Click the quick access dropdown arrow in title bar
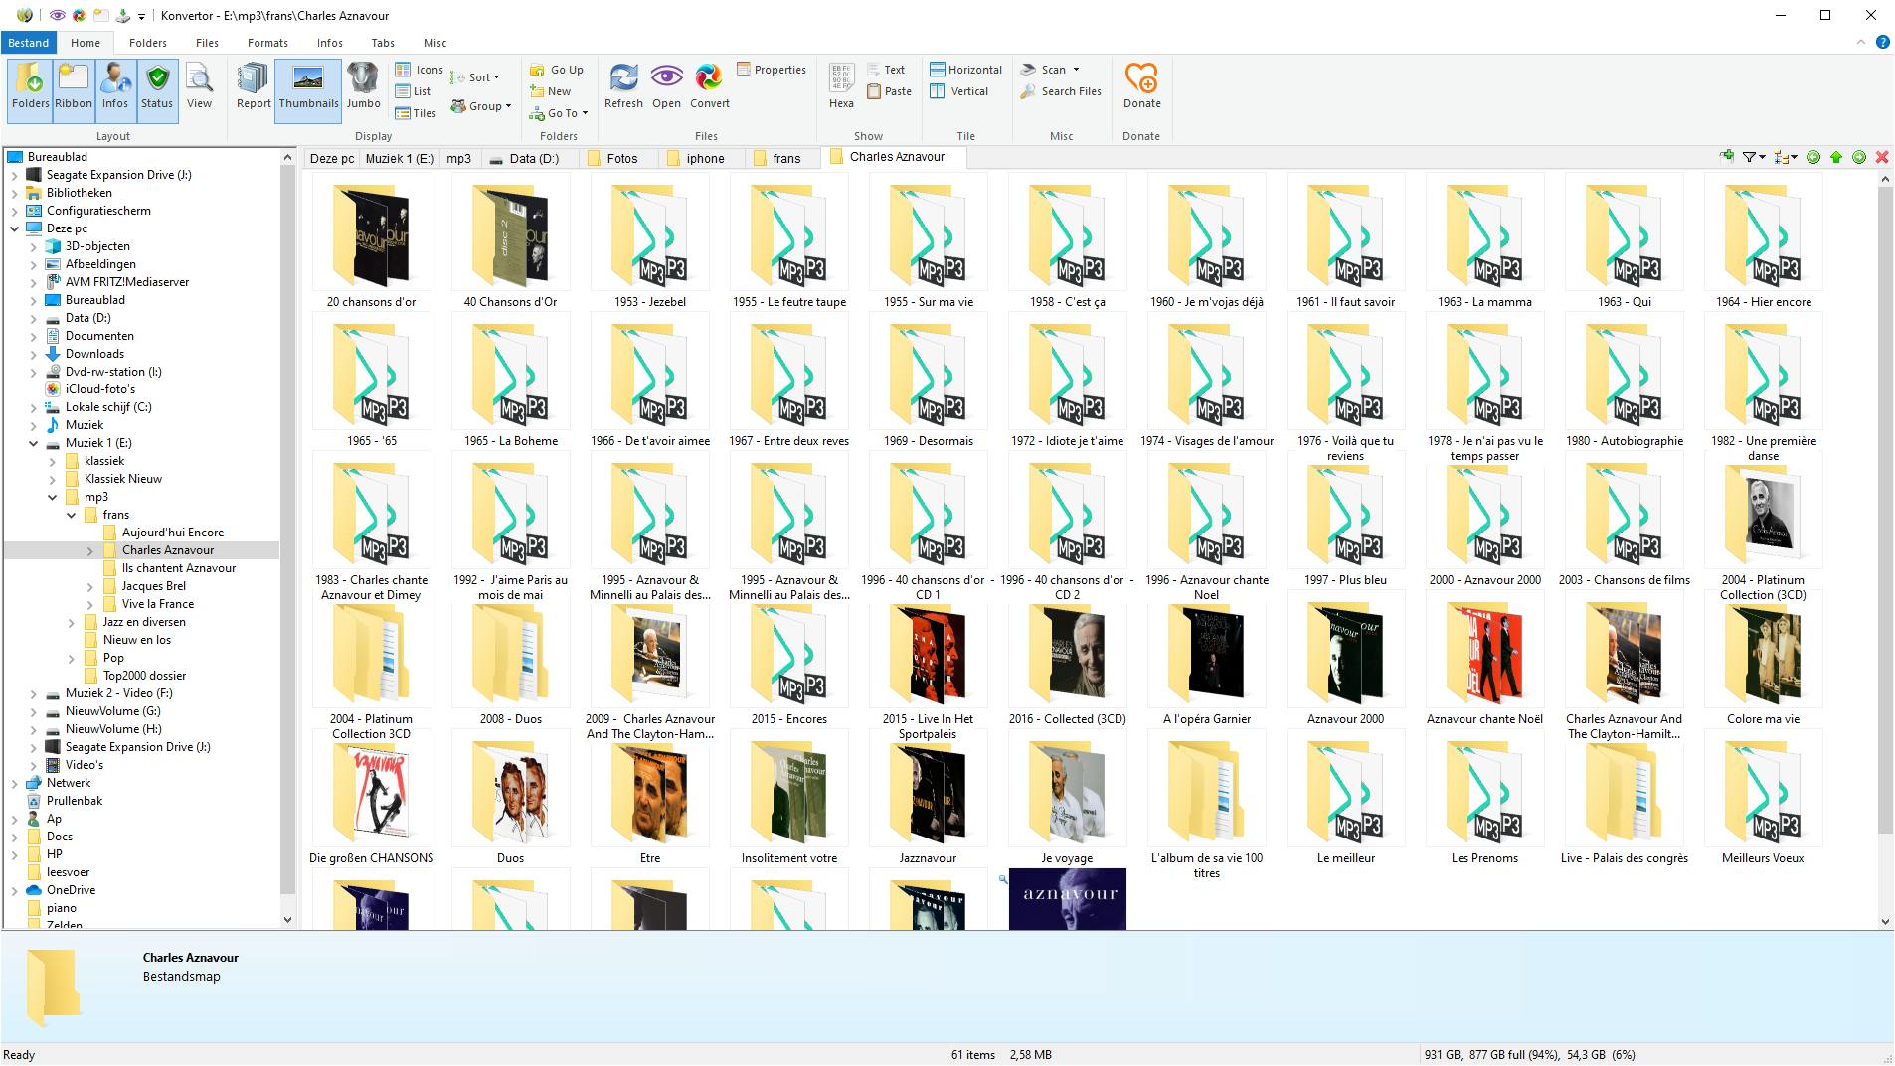The width and height of the screenshot is (1895, 1066). 142,16
